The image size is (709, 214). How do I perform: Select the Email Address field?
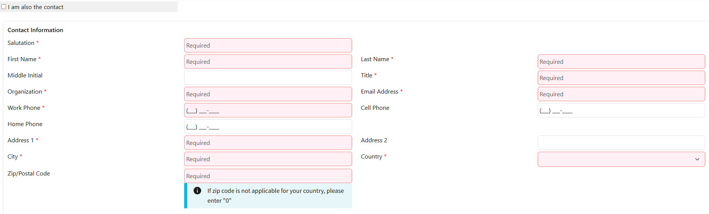pos(621,94)
